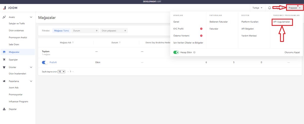The image size is (304, 124).
Task: Open Faturalar menu item
Action: click(x=214, y=29)
